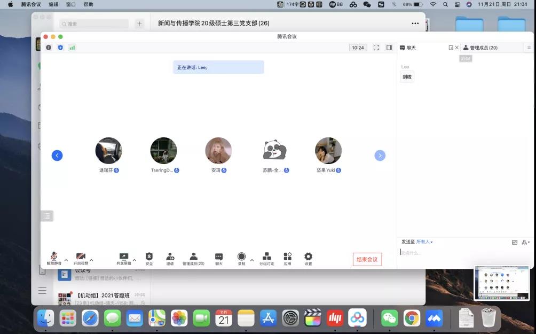Close the chat panel
Screen dimensions: 536x334
click(x=456, y=48)
